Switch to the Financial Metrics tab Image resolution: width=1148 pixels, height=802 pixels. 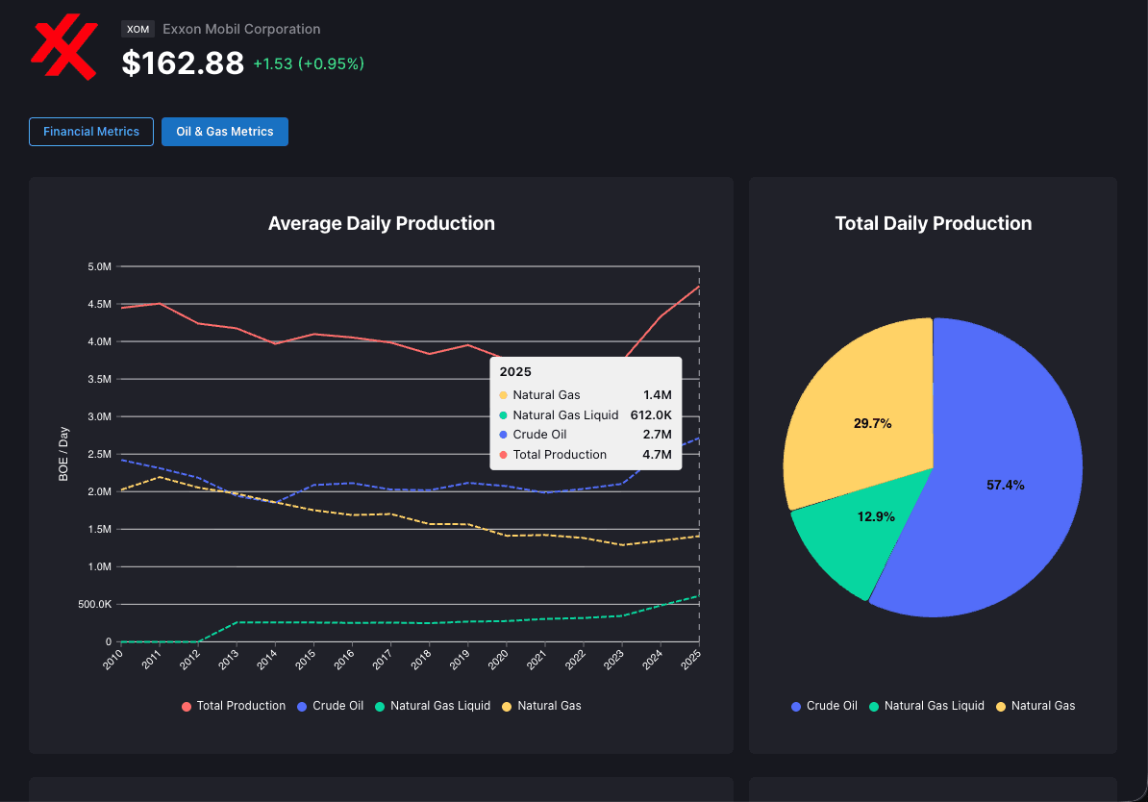[91, 132]
